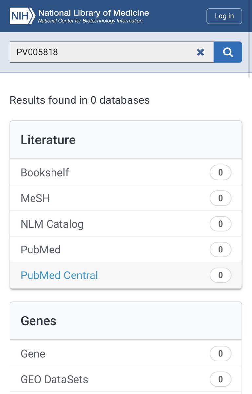Click the MeSH result count badge
This screenshot has height=394, width=252.
click(x=220, y=198)
